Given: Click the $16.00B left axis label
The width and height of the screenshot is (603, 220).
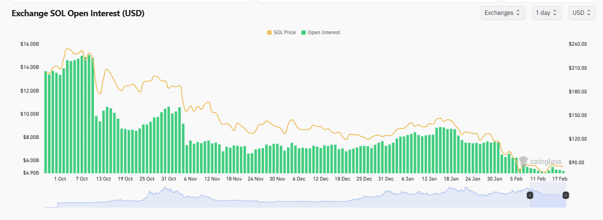Looking at the screenshot, I should click(30, 44).
